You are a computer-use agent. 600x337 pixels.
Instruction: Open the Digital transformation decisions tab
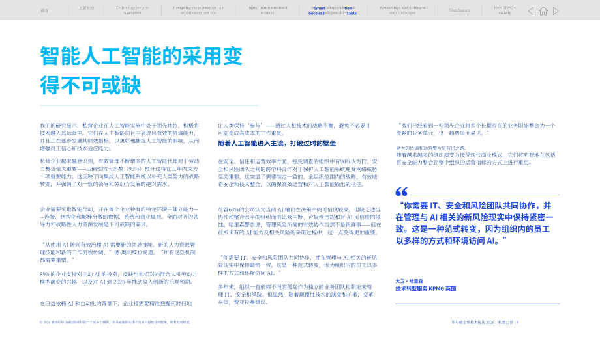[267, 10]
